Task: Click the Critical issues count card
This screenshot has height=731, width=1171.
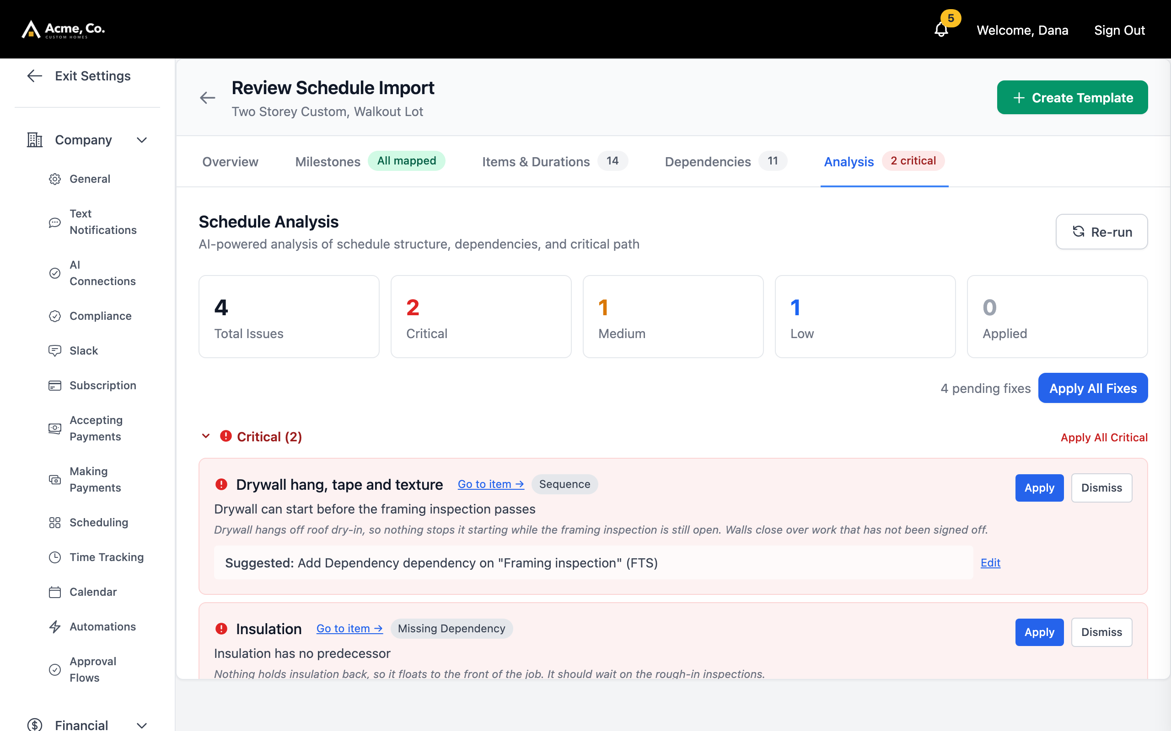Action: click(x=480, y=317)
